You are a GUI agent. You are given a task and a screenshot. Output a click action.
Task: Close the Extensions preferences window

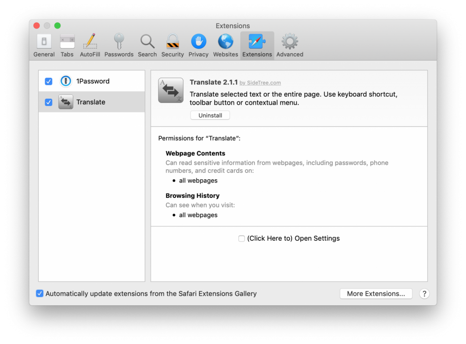(x=36, y=25)
